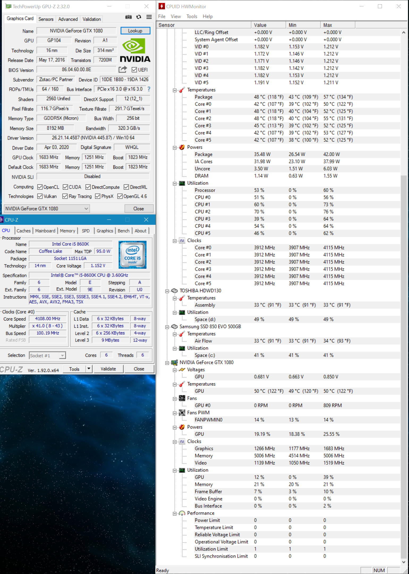
Task: Click the GPU-Z Lookup button
Action: 135,31
